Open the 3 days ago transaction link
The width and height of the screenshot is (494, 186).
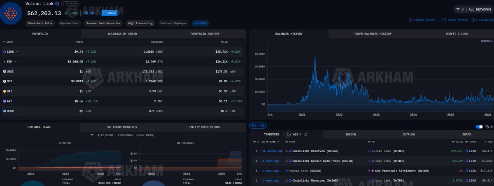[271, 161]
